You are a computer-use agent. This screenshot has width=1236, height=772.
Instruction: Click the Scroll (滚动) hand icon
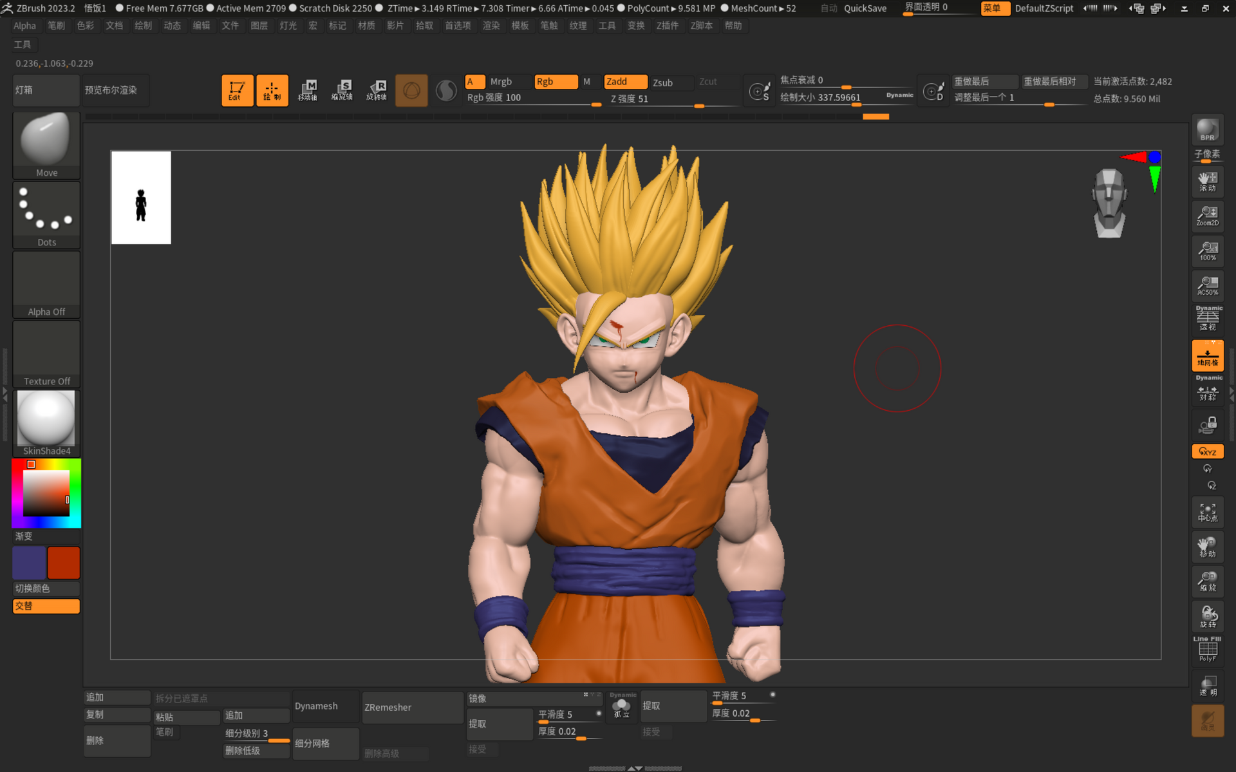(x=1208, y=182)
